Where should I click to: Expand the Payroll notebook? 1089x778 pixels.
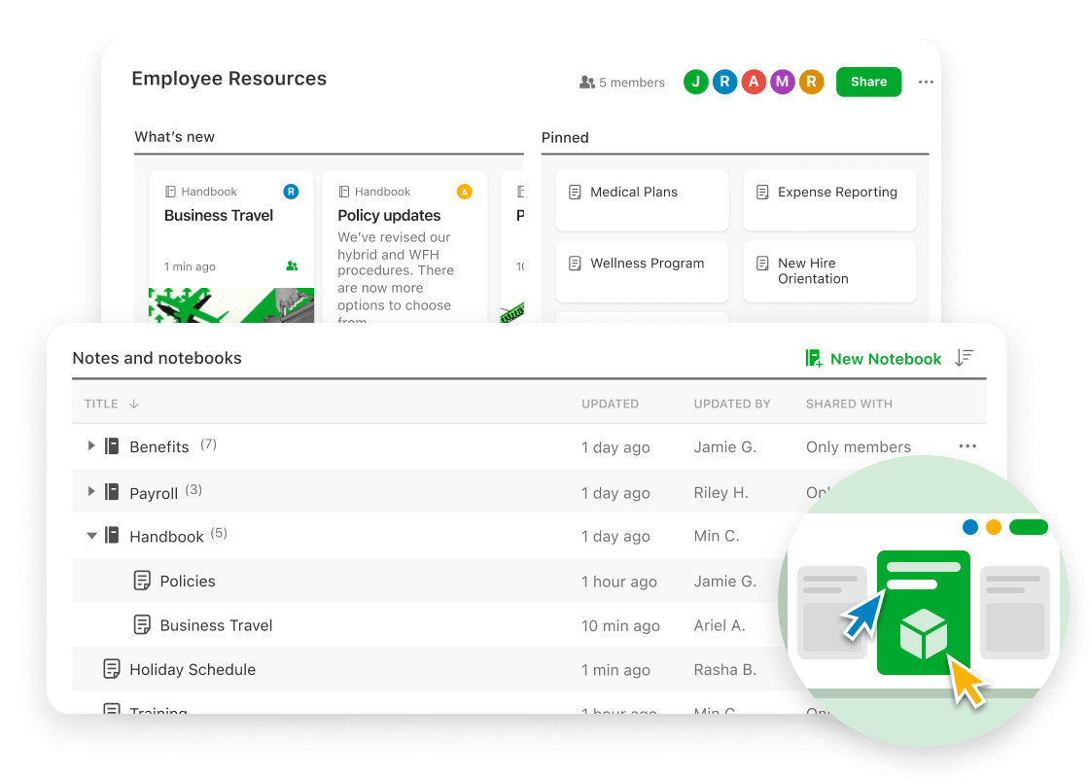click(90, 492)
